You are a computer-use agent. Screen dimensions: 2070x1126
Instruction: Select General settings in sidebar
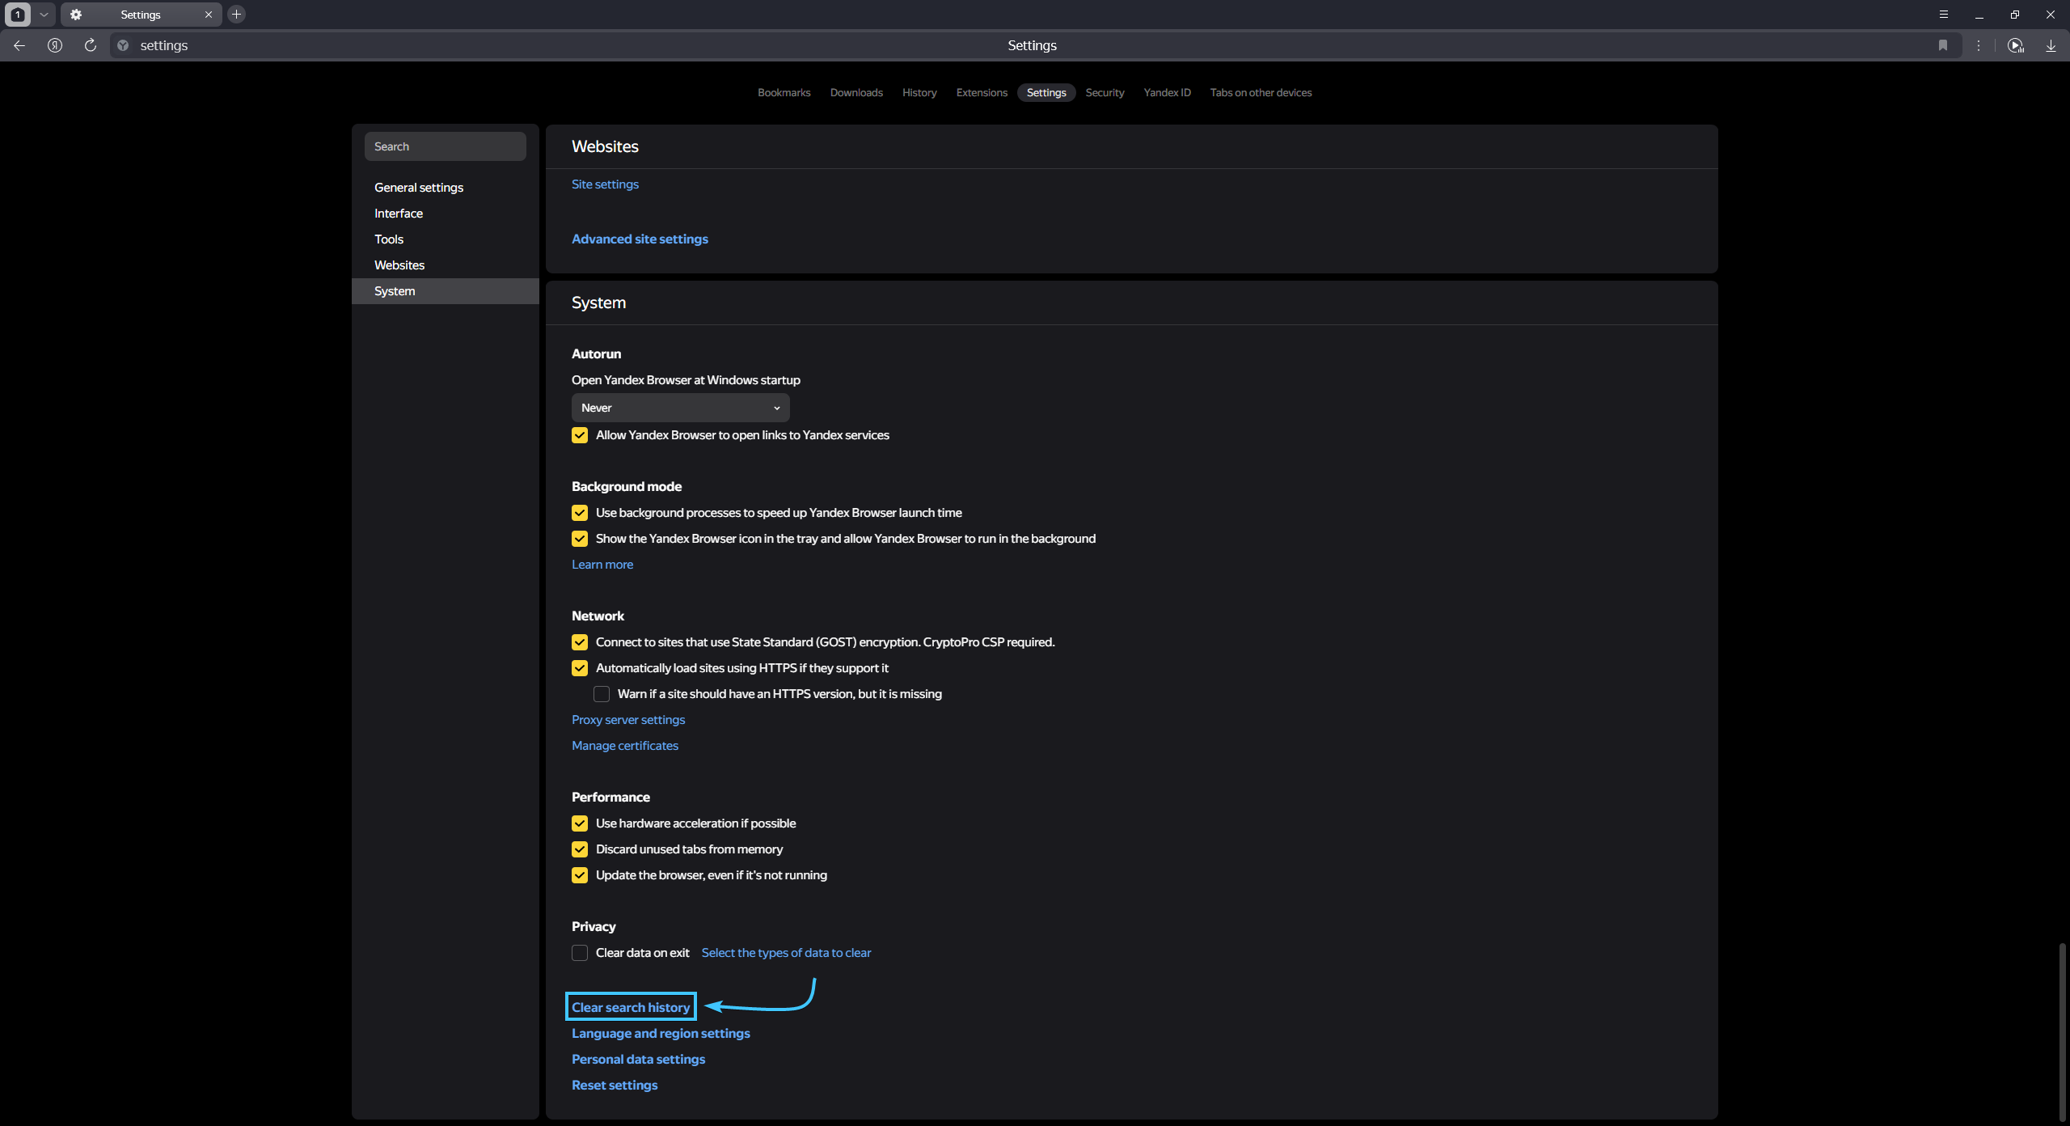click(x=445, y=187)
